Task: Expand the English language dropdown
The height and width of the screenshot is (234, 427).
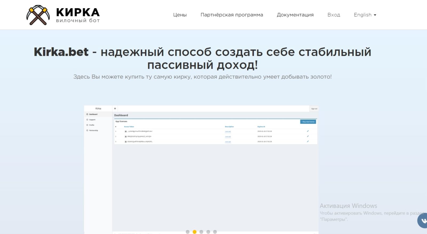Action: point(365,15)
